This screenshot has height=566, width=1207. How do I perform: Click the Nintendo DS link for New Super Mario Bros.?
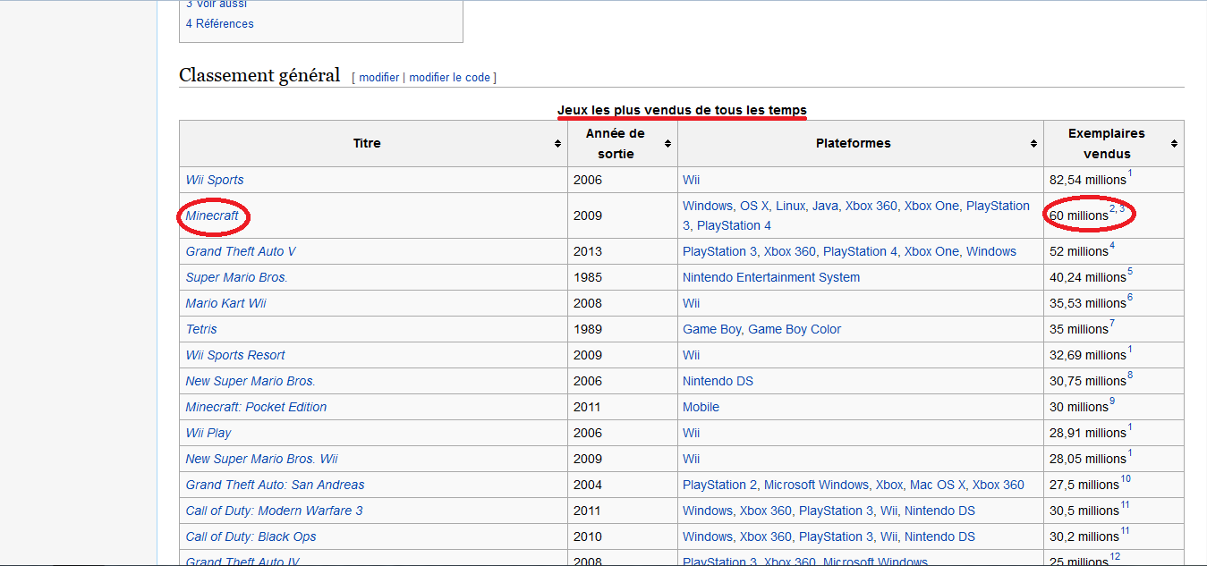point(718,381)
